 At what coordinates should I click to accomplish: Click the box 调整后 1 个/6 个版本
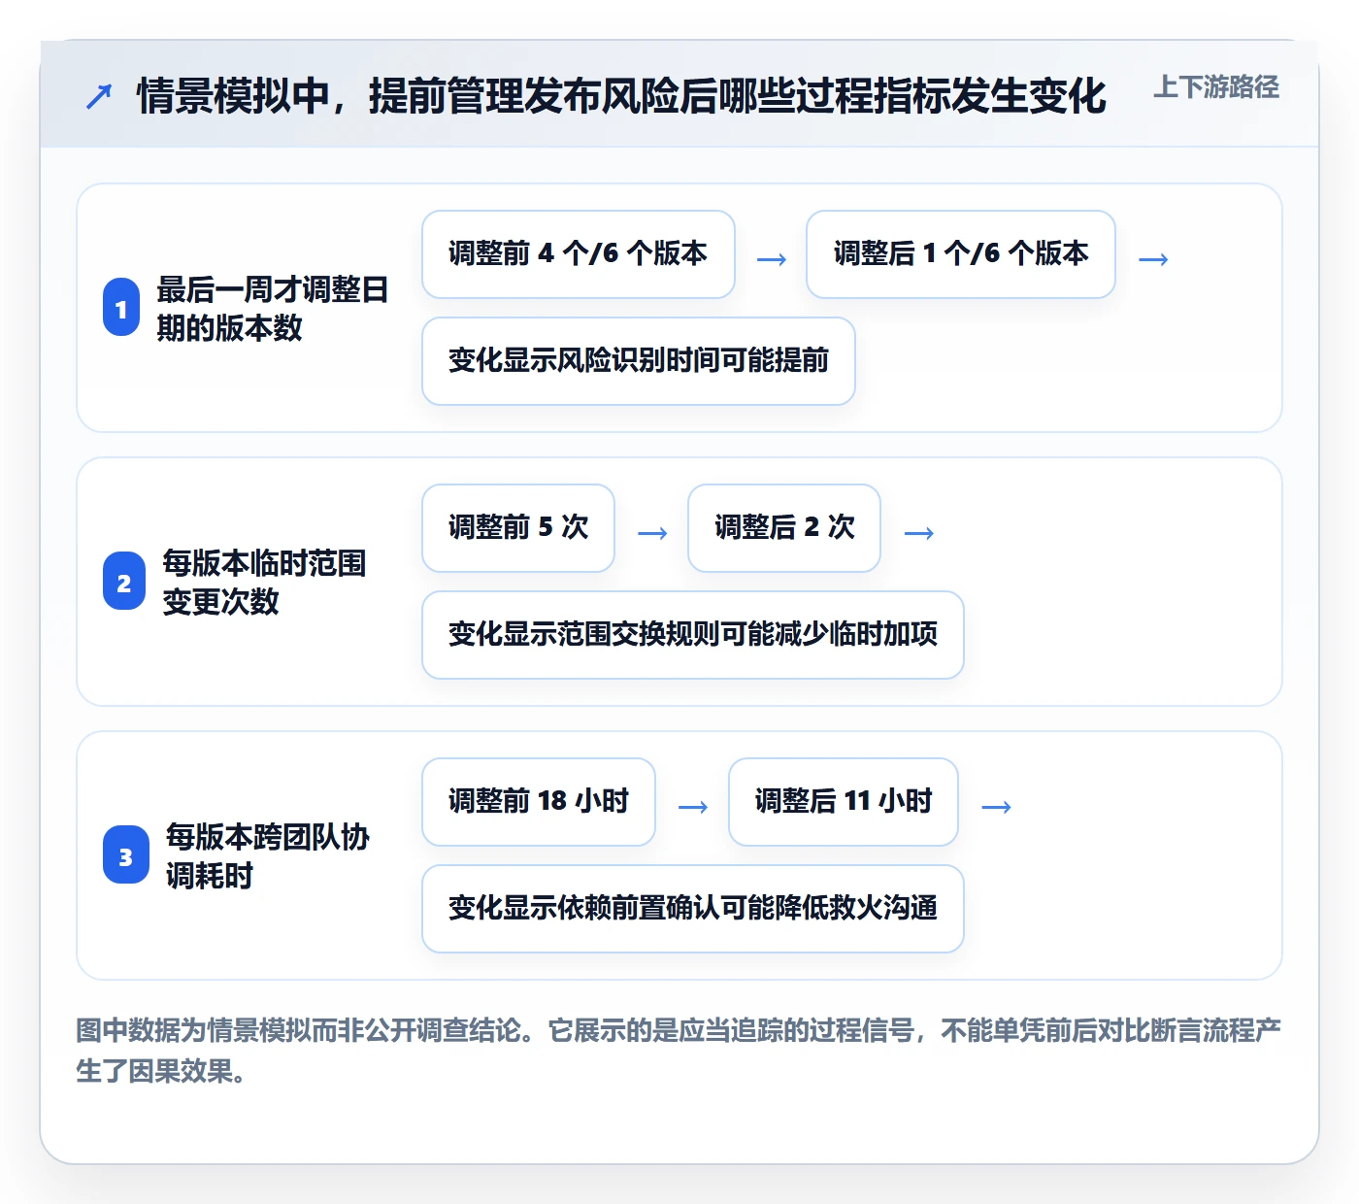point(961,254)
